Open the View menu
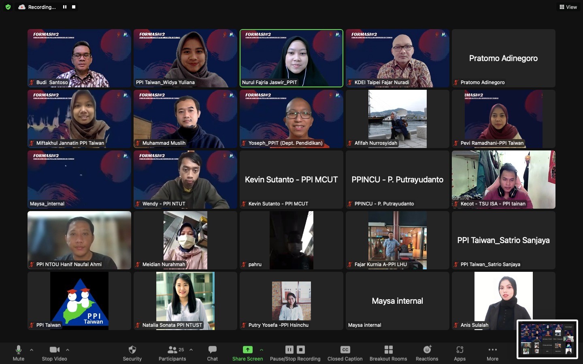Image resolution: width=583 pixels, height=364 pixels. [x=568, y=7]
